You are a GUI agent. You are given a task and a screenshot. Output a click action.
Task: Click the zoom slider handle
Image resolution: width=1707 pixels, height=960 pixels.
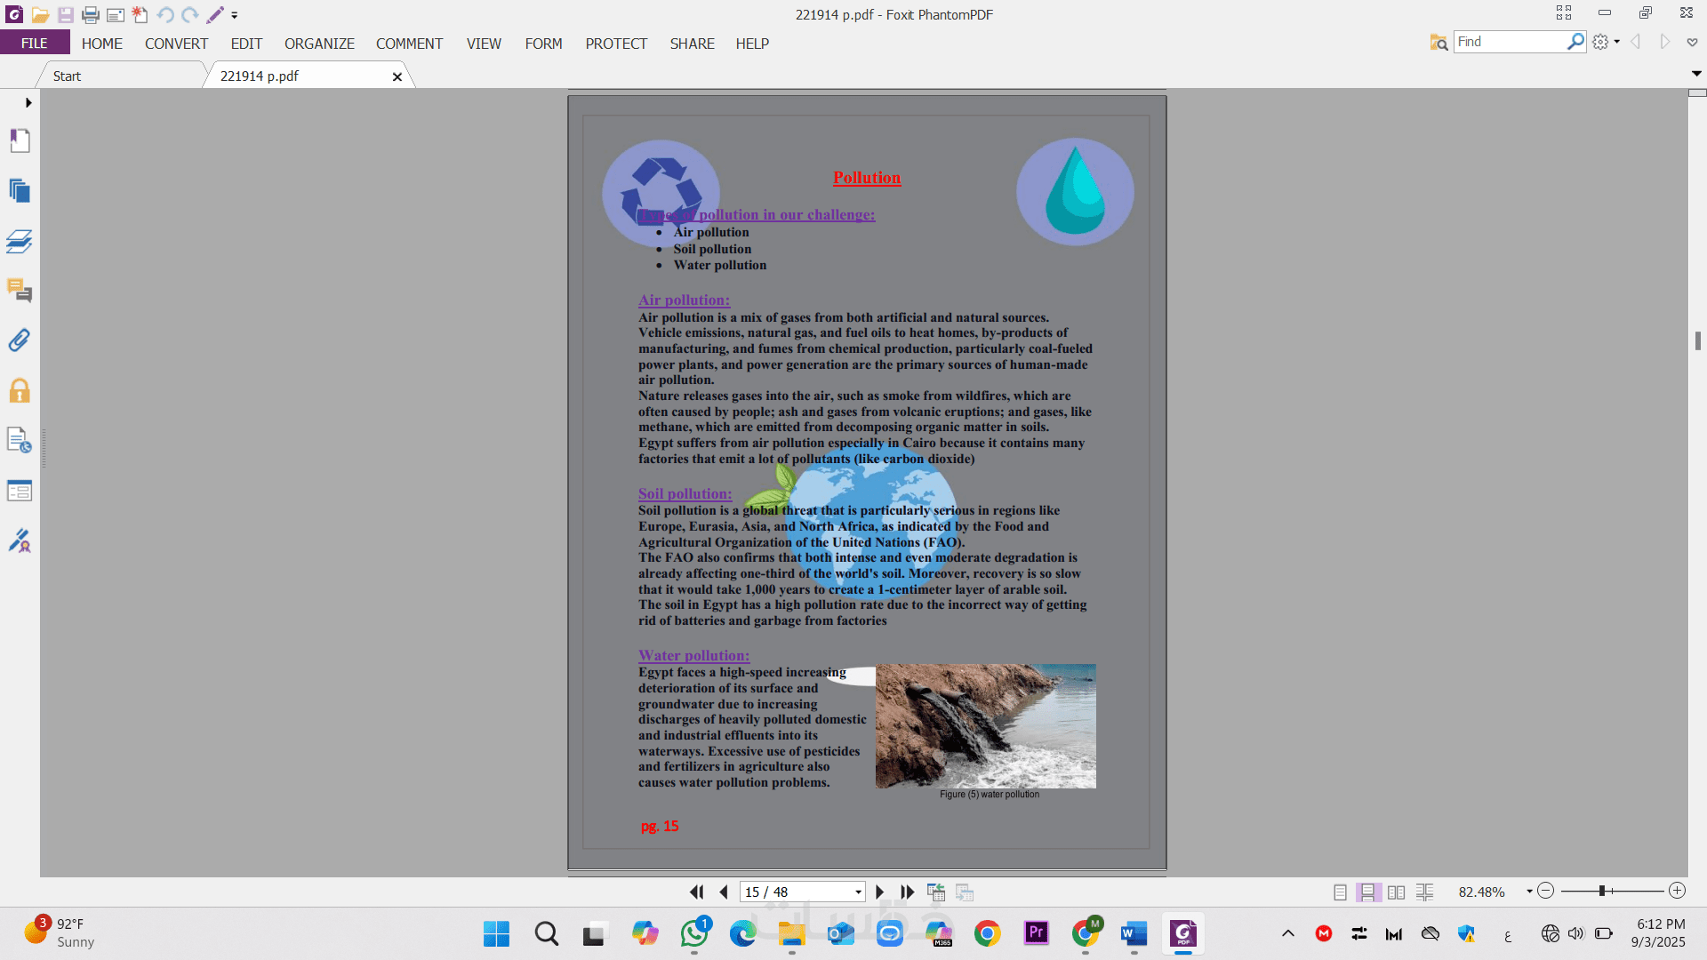(1602, 891)
